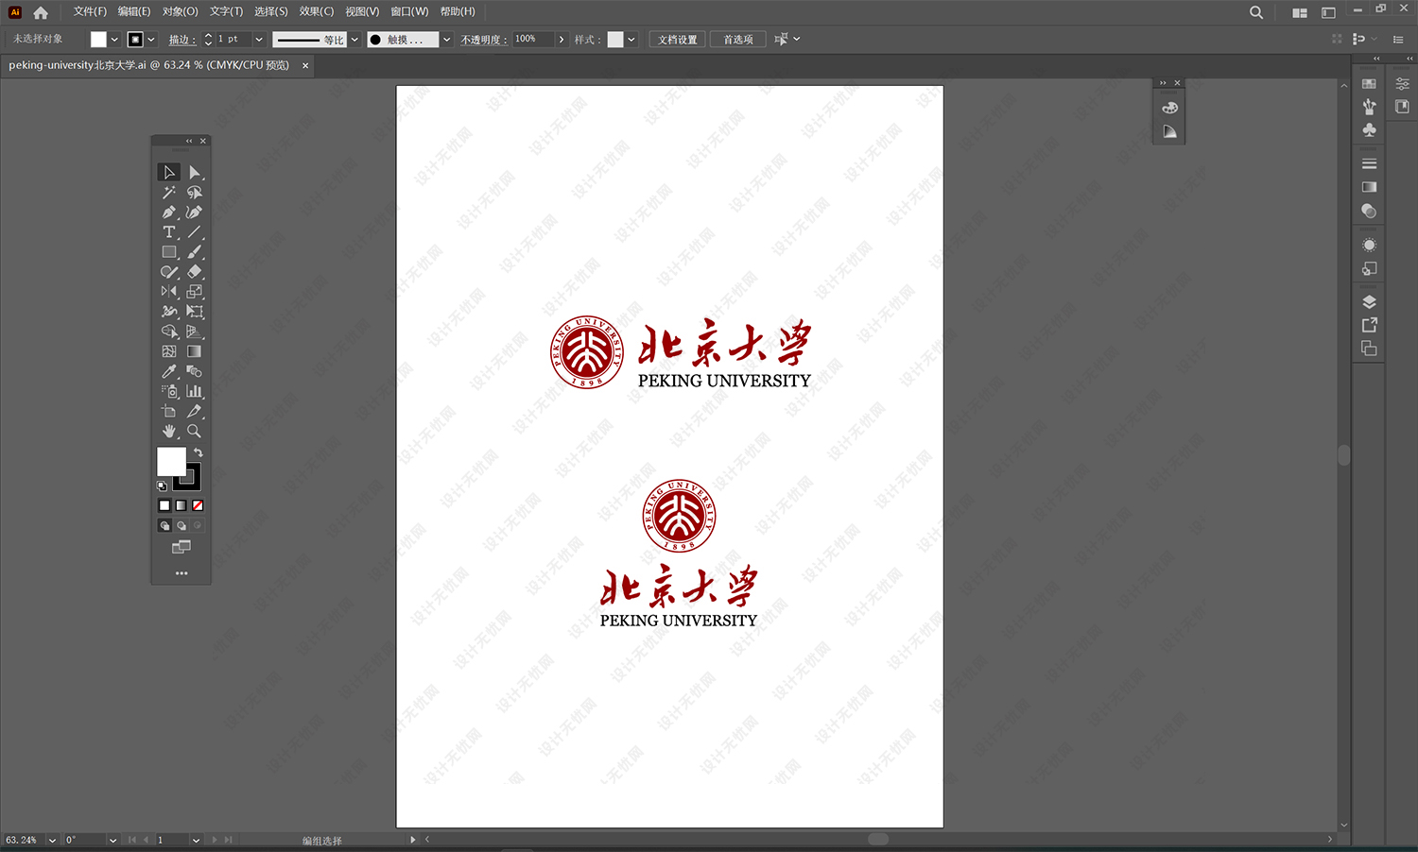Click the 首选项 button
Screen dimensions: 1418x852
point(738,40)
